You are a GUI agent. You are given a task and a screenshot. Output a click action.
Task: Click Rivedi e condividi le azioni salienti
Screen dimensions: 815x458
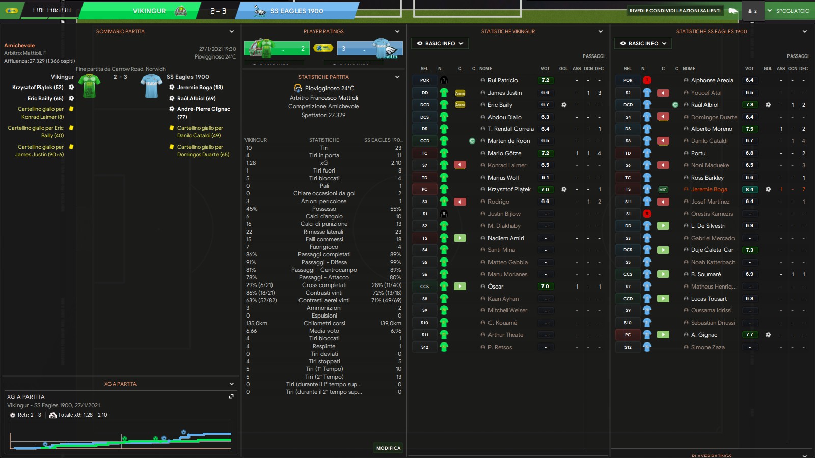[675, 11]
